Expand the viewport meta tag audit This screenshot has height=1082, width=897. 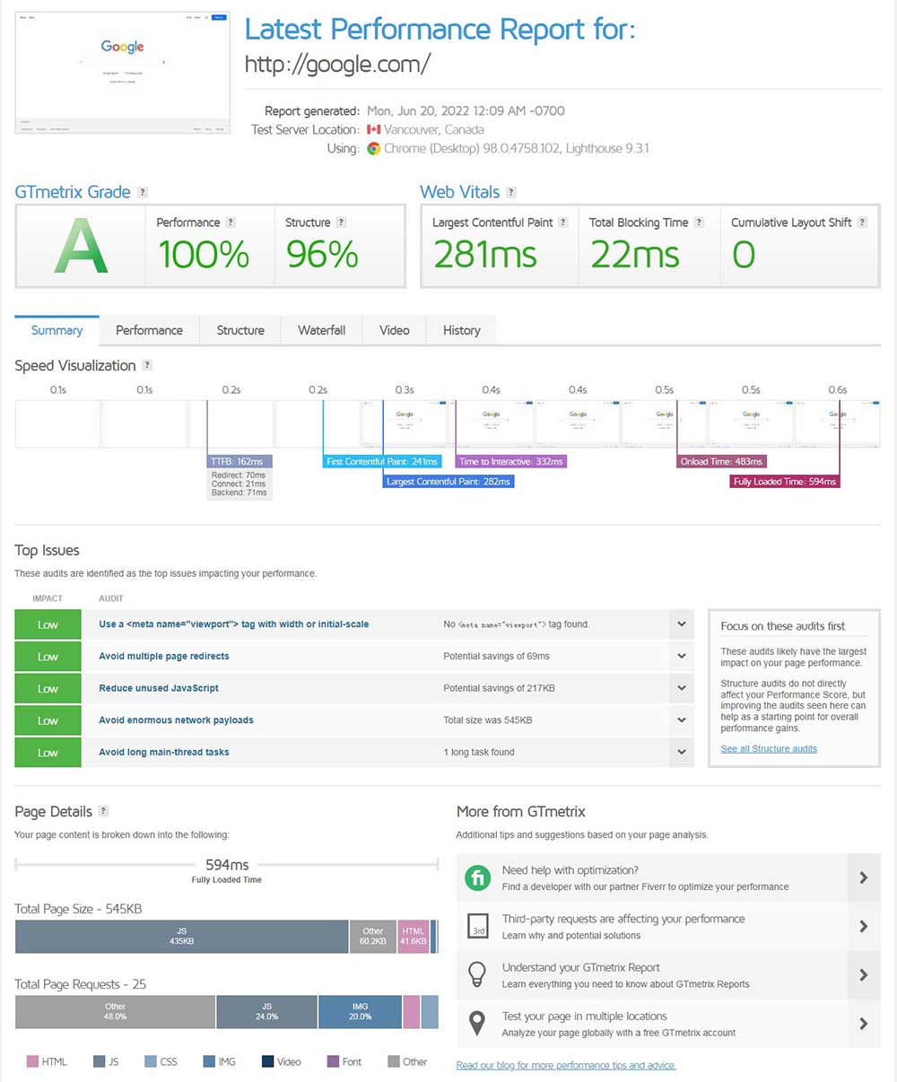pyautogui.click(x=682, y=624)
